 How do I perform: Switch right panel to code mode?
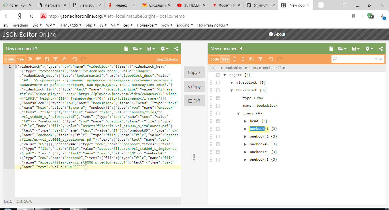click(x=215, y=59)
